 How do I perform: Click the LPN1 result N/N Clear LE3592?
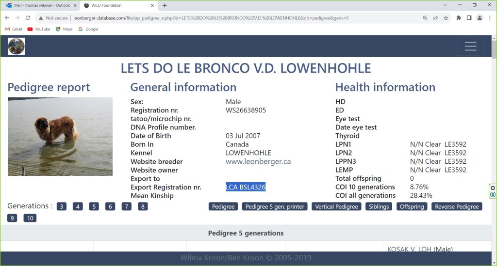tap(438, 144)
